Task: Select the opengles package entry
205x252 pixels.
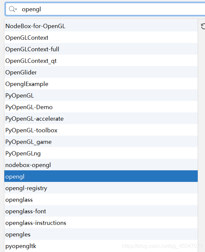Action: [18, 234]
